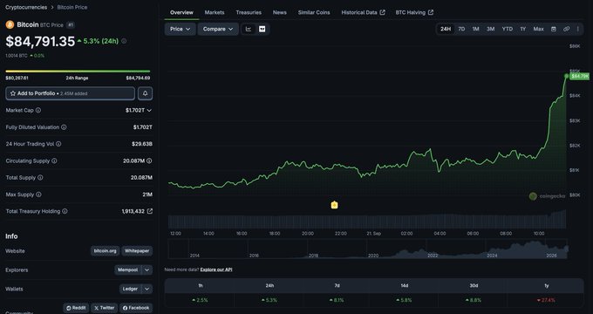Click info icon beside the 20.087M circulating value
The width and height of the screenshot is (593, 314).
149,161
